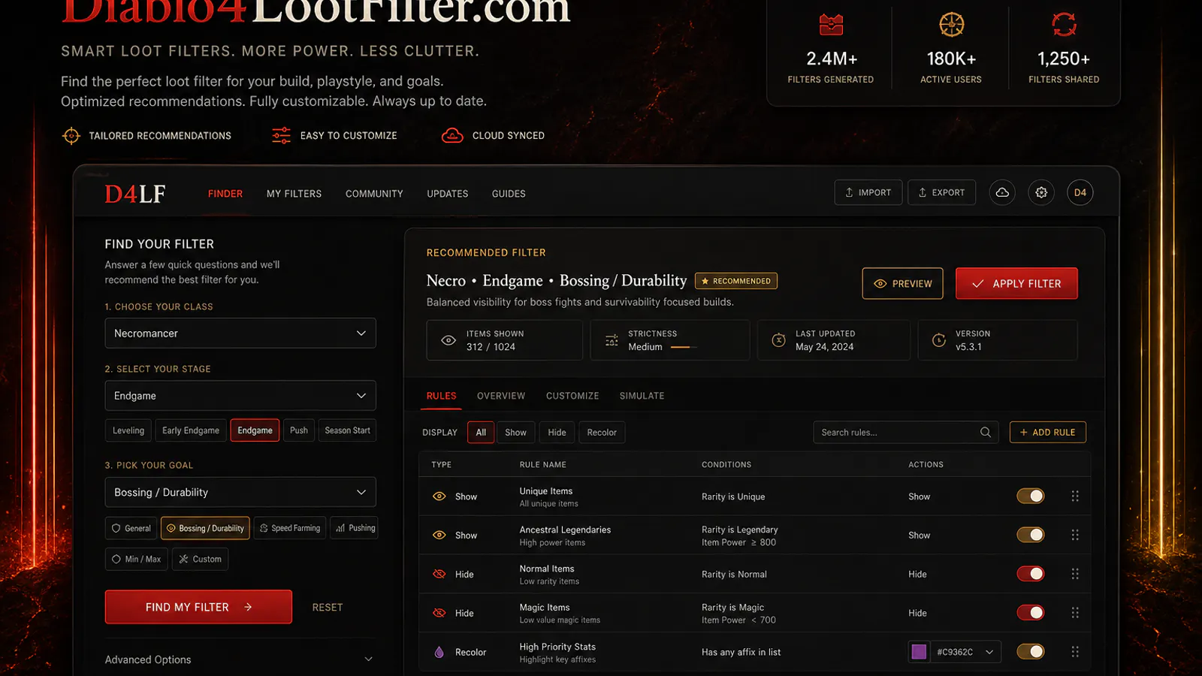The image size is (1202, 676).
Task: Open the Endgame stage dropdown
Action: [240, 396]
